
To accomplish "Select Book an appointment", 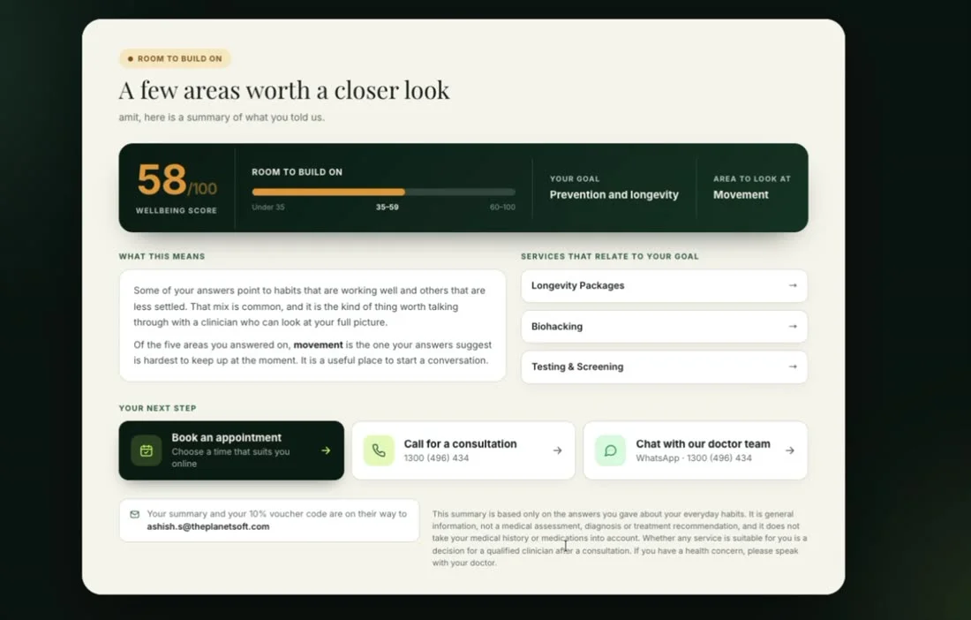I will pos(231,450).
